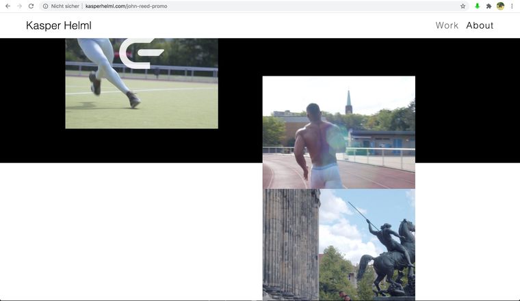Open the About page

[x=480, y=26]
